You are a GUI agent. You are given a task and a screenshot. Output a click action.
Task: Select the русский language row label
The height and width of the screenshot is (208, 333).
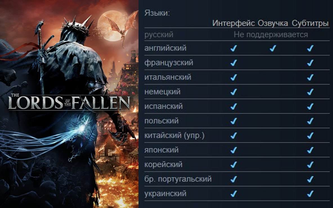[x=159, y=34]
